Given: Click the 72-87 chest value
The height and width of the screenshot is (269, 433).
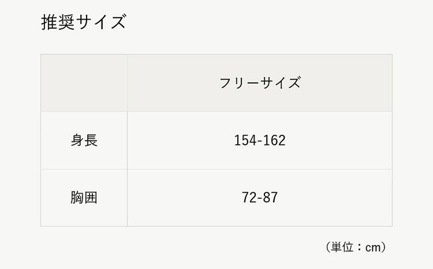Looking at the screenshot, I should click(260, 198).
